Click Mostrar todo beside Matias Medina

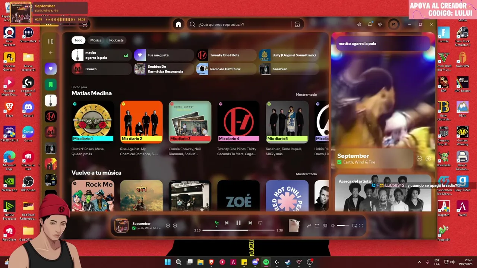point(306,95)
